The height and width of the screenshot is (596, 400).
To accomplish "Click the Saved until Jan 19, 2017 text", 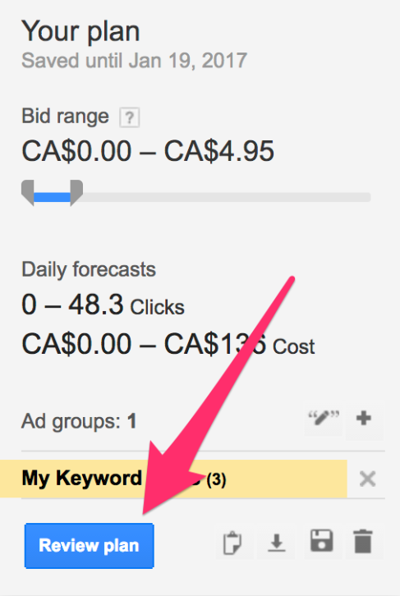I will pos(134,61).
